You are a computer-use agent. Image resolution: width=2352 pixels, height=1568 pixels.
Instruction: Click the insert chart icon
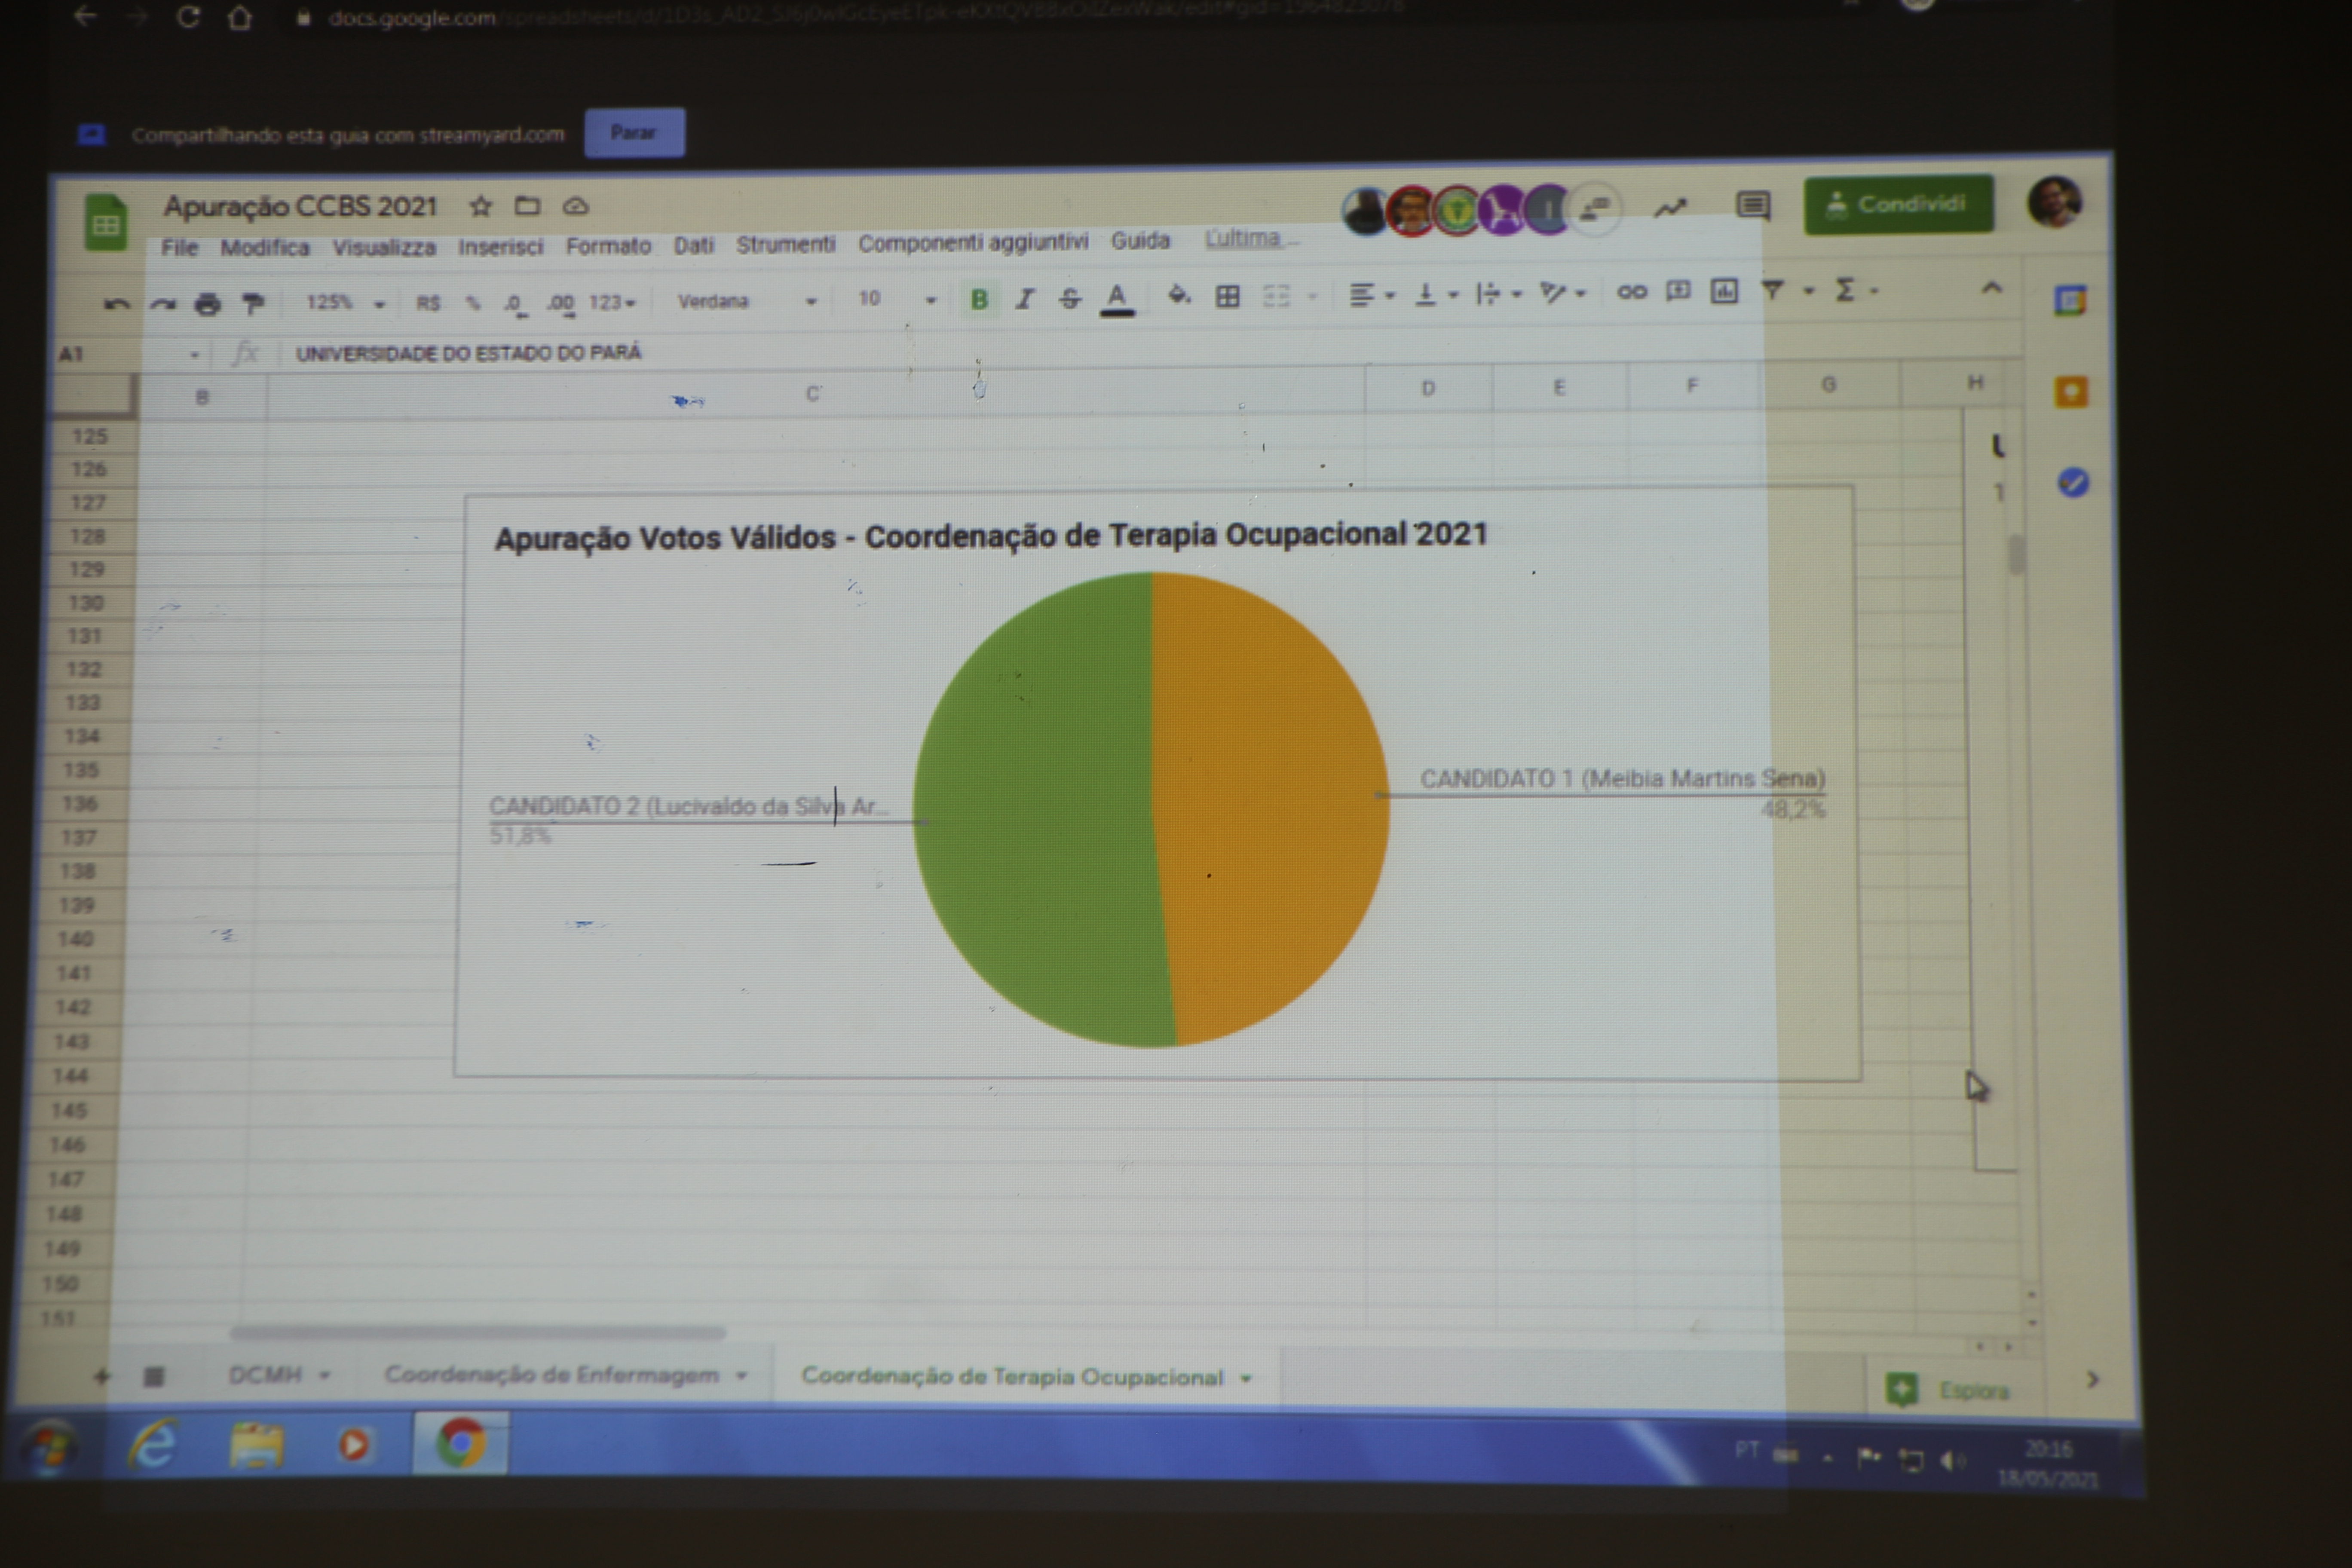pyautogui.click(x=1724, y=292)
